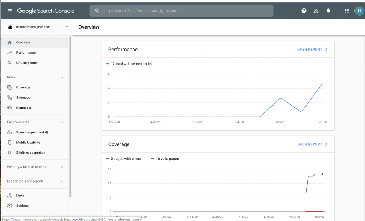Click the Inspect any URL search field
This screenshot has width=365, height=221.
coord(181,11)
